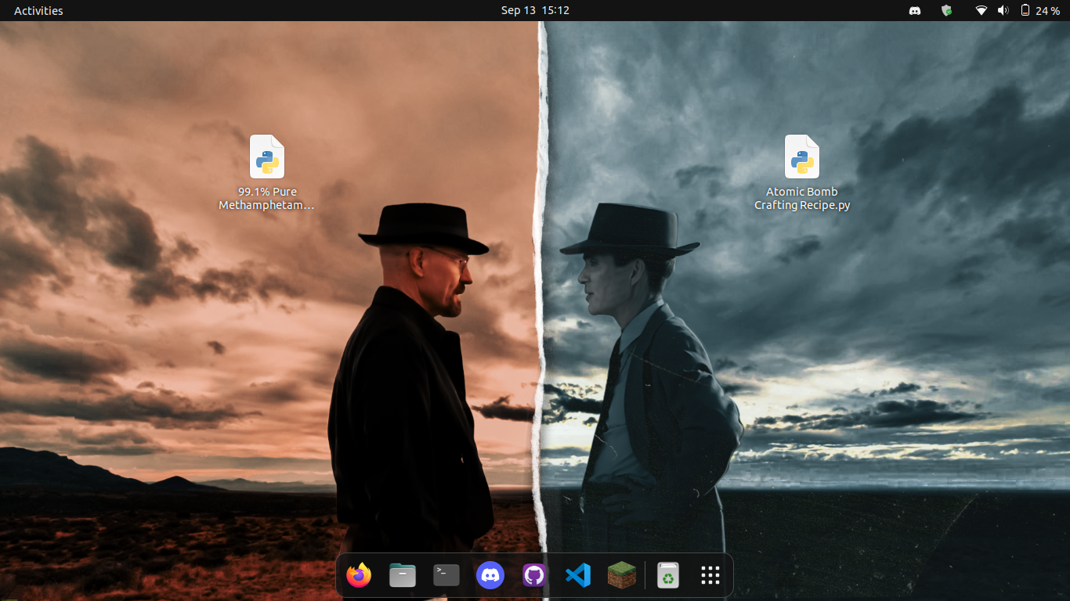Click the green shield tray icon
The width and height of the screenshot is (1070, 601).
[x=946, y=10]
